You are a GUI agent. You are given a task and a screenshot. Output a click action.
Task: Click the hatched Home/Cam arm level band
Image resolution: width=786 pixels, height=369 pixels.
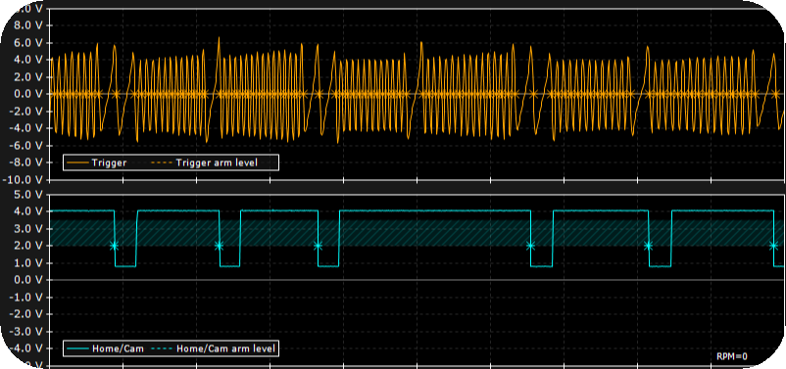pyautogui.click(x=417, y=233)
